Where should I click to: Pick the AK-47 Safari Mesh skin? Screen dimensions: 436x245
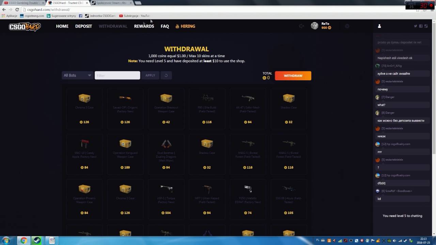pos(248,109)
